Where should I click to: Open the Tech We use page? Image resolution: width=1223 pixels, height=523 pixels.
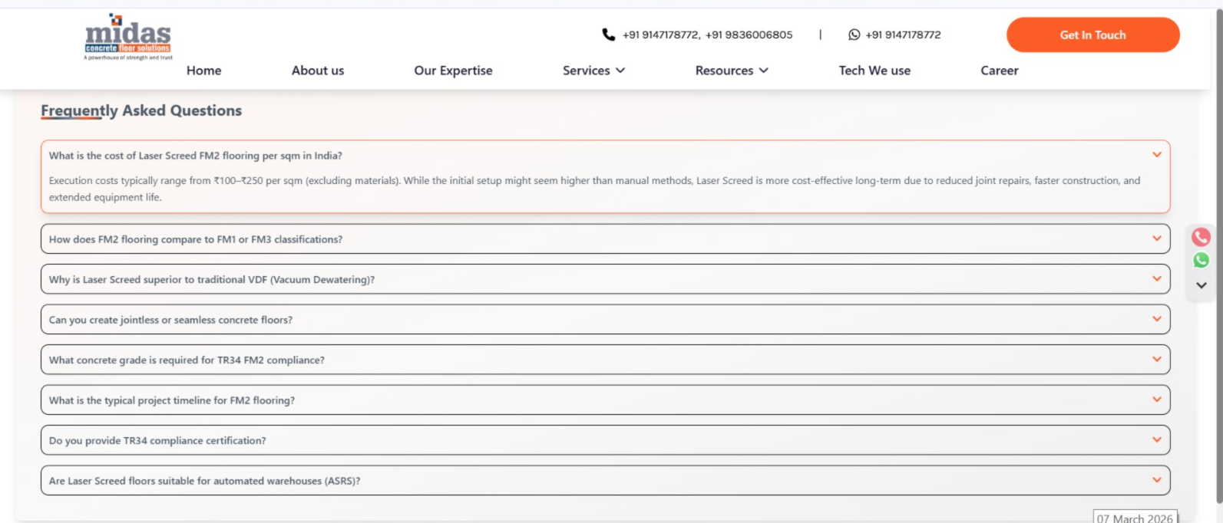(874, 71)
